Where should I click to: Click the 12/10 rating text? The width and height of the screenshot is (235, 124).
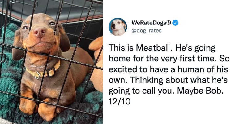pos(120,102)
